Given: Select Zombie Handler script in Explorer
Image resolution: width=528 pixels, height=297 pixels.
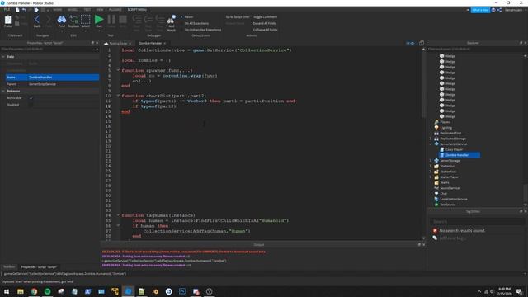Looking at the screenshot, I should 457,155.
